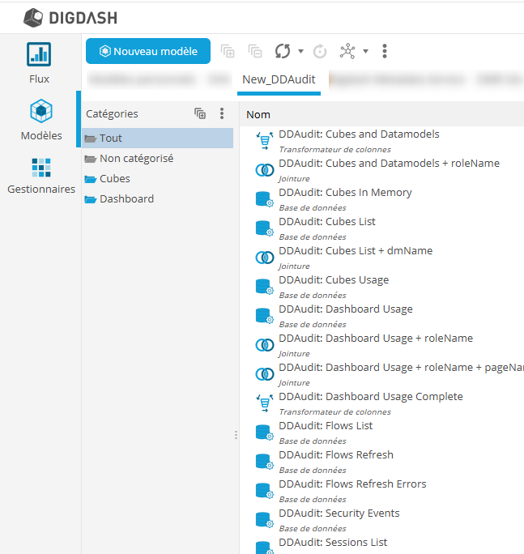Image resolution: width=524 pixels, height=554 pixels.
Task: Click join icon of Cubes List + dmName
Action: [x=265, y=258]
